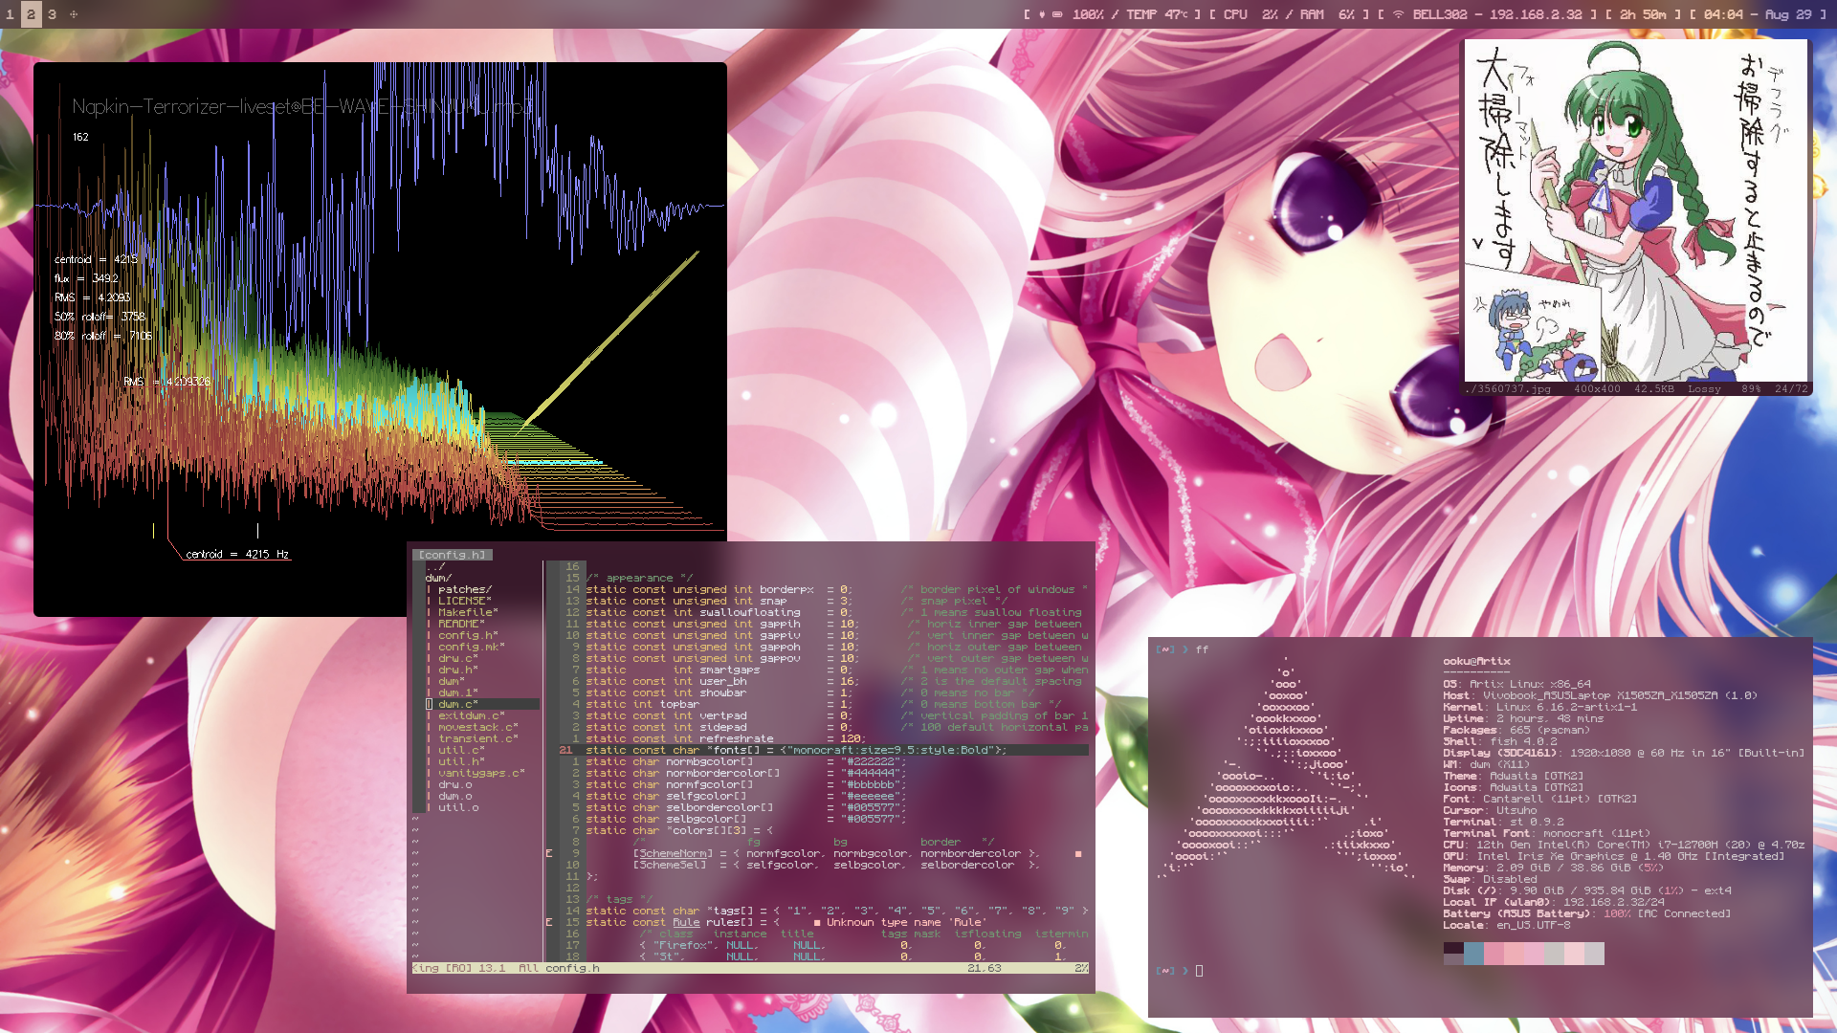This screenshot has width=1837, height=1033.
Task: Open drw.c in the vim file tree
Action: [457, 658]
